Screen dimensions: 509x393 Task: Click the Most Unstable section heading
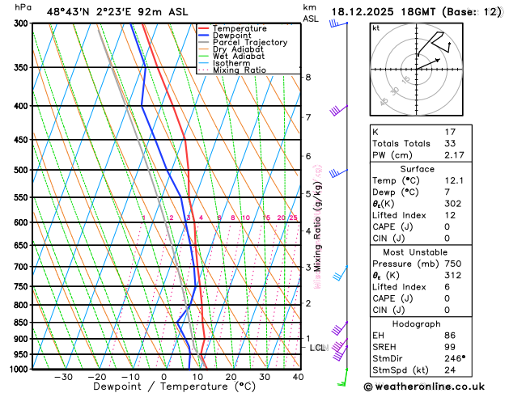[x=415, y=252]
